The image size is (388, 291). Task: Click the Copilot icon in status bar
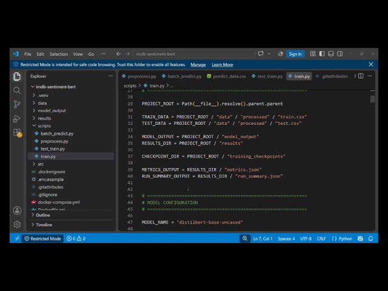360,238
